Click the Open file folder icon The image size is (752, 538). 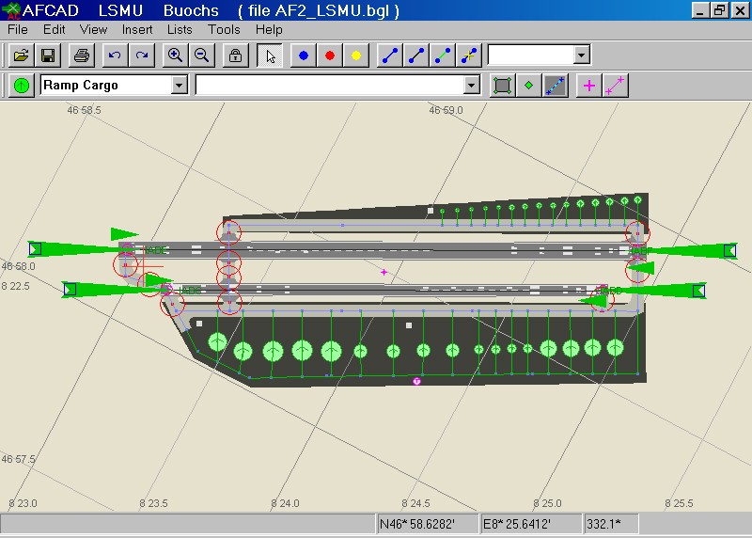tap(21, 55)
